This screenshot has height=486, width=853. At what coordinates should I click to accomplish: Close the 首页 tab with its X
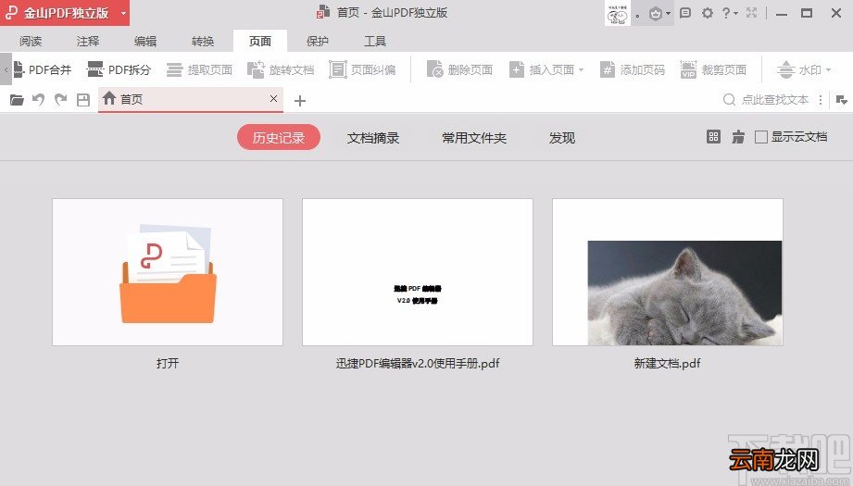273,98
